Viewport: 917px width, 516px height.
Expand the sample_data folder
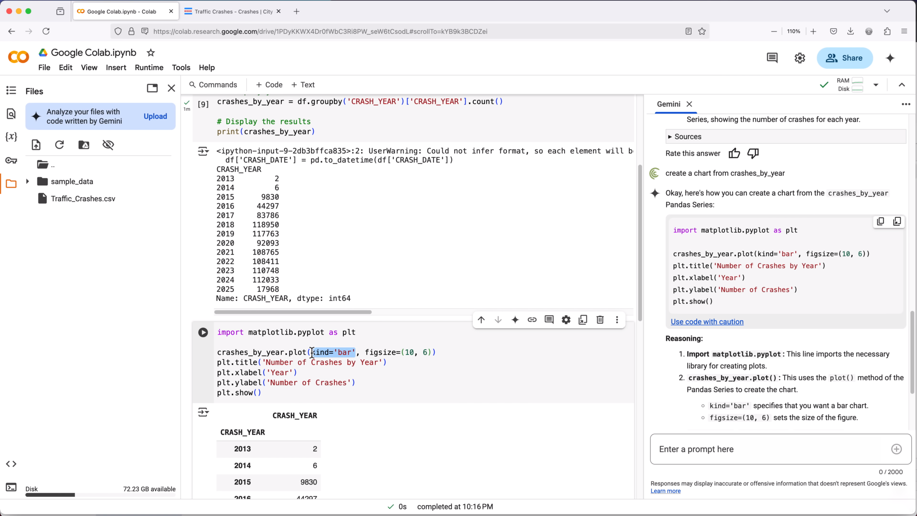click(28, 182)
